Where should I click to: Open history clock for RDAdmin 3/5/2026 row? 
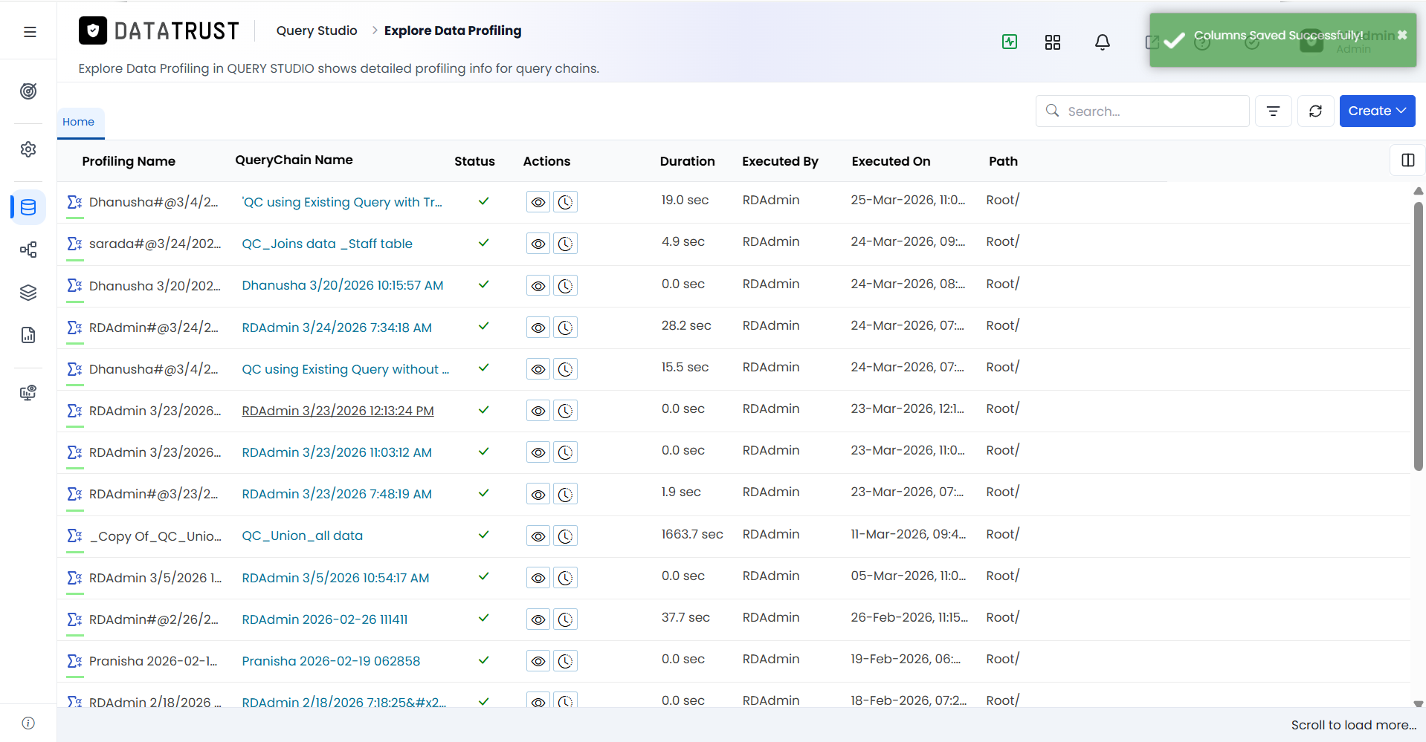point(565,578)
